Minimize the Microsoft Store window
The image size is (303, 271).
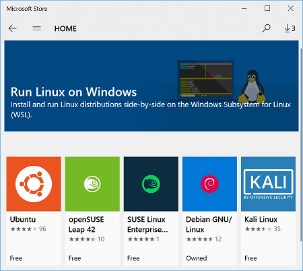244,9
